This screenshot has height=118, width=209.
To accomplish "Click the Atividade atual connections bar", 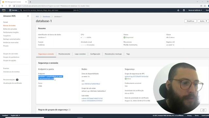I will pos(84,45).
